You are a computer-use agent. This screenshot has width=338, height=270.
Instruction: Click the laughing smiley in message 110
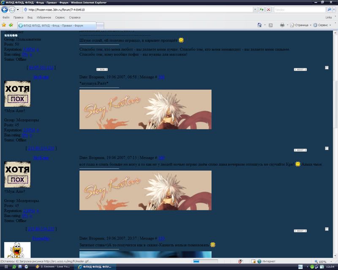click(213, 245)
